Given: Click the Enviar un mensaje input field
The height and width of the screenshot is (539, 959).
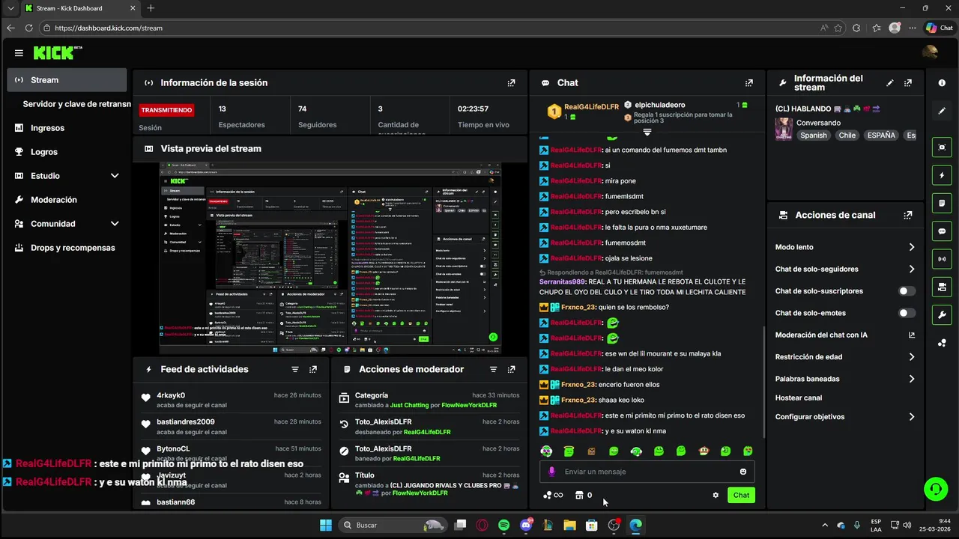Looking at the screenshot, I should coord(647,472).
